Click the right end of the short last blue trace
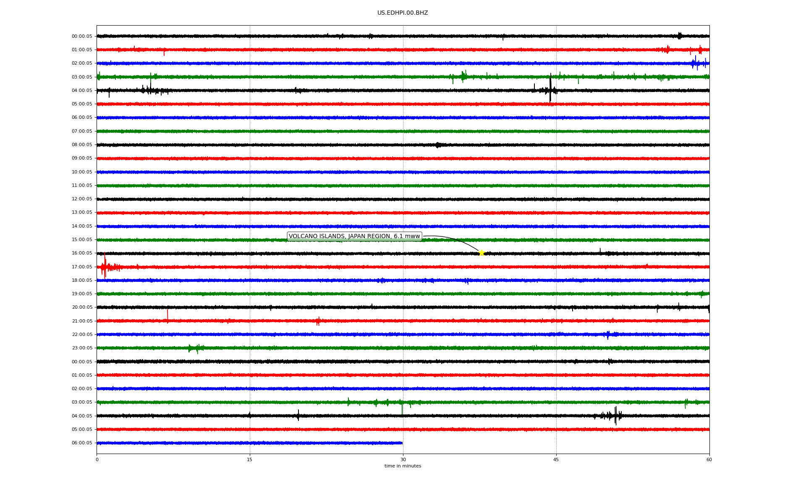Screen dimensions: 806x504 click(401, 443)
